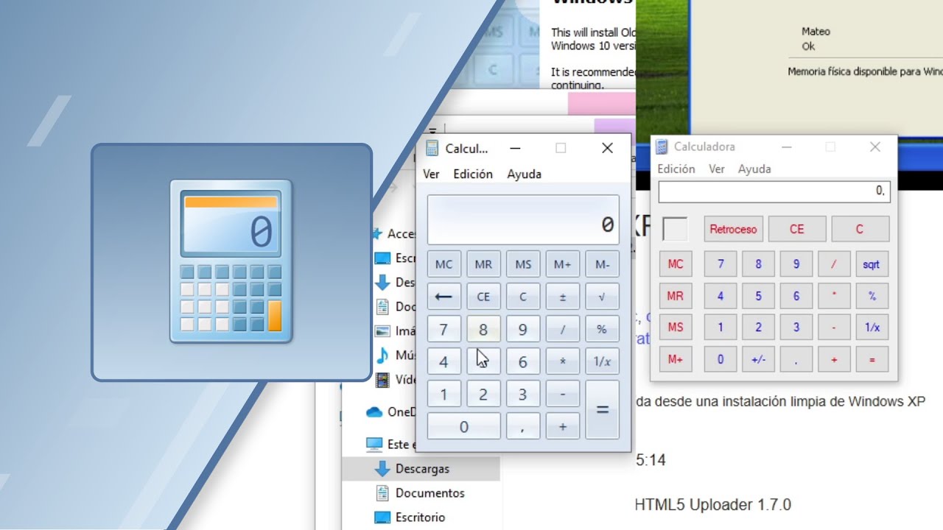Click M+ button in XP Calculadora

(676, 359)
